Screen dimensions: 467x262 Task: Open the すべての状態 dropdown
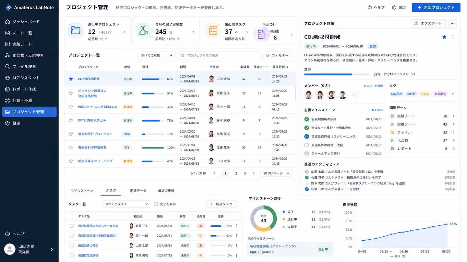click(x=157, y=55)
